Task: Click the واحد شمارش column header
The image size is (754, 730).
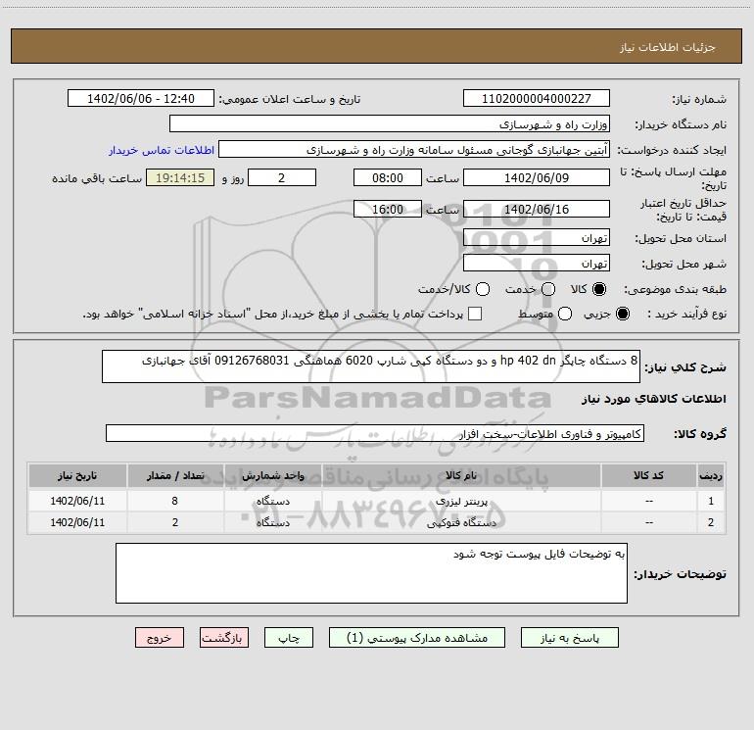Action: click(x=272, y=475)
